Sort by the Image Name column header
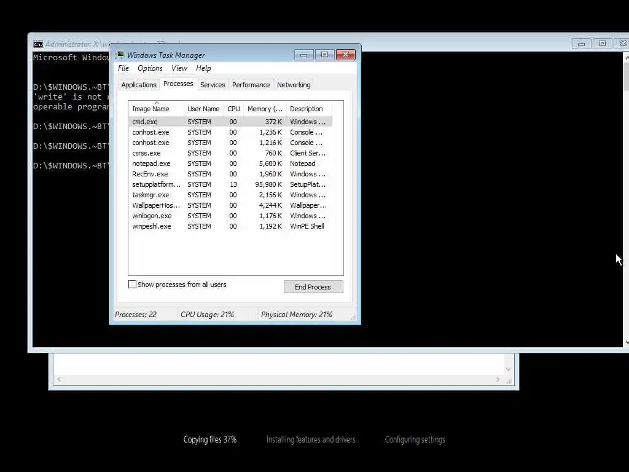This screenshot has height=472, width=629. tap(156, 109)
